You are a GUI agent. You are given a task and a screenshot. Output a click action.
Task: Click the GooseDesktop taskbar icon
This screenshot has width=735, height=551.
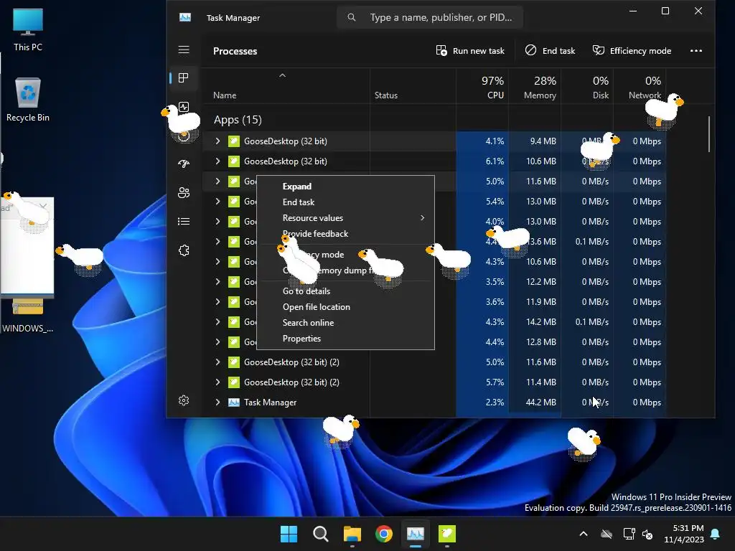(x=447, y=534)
